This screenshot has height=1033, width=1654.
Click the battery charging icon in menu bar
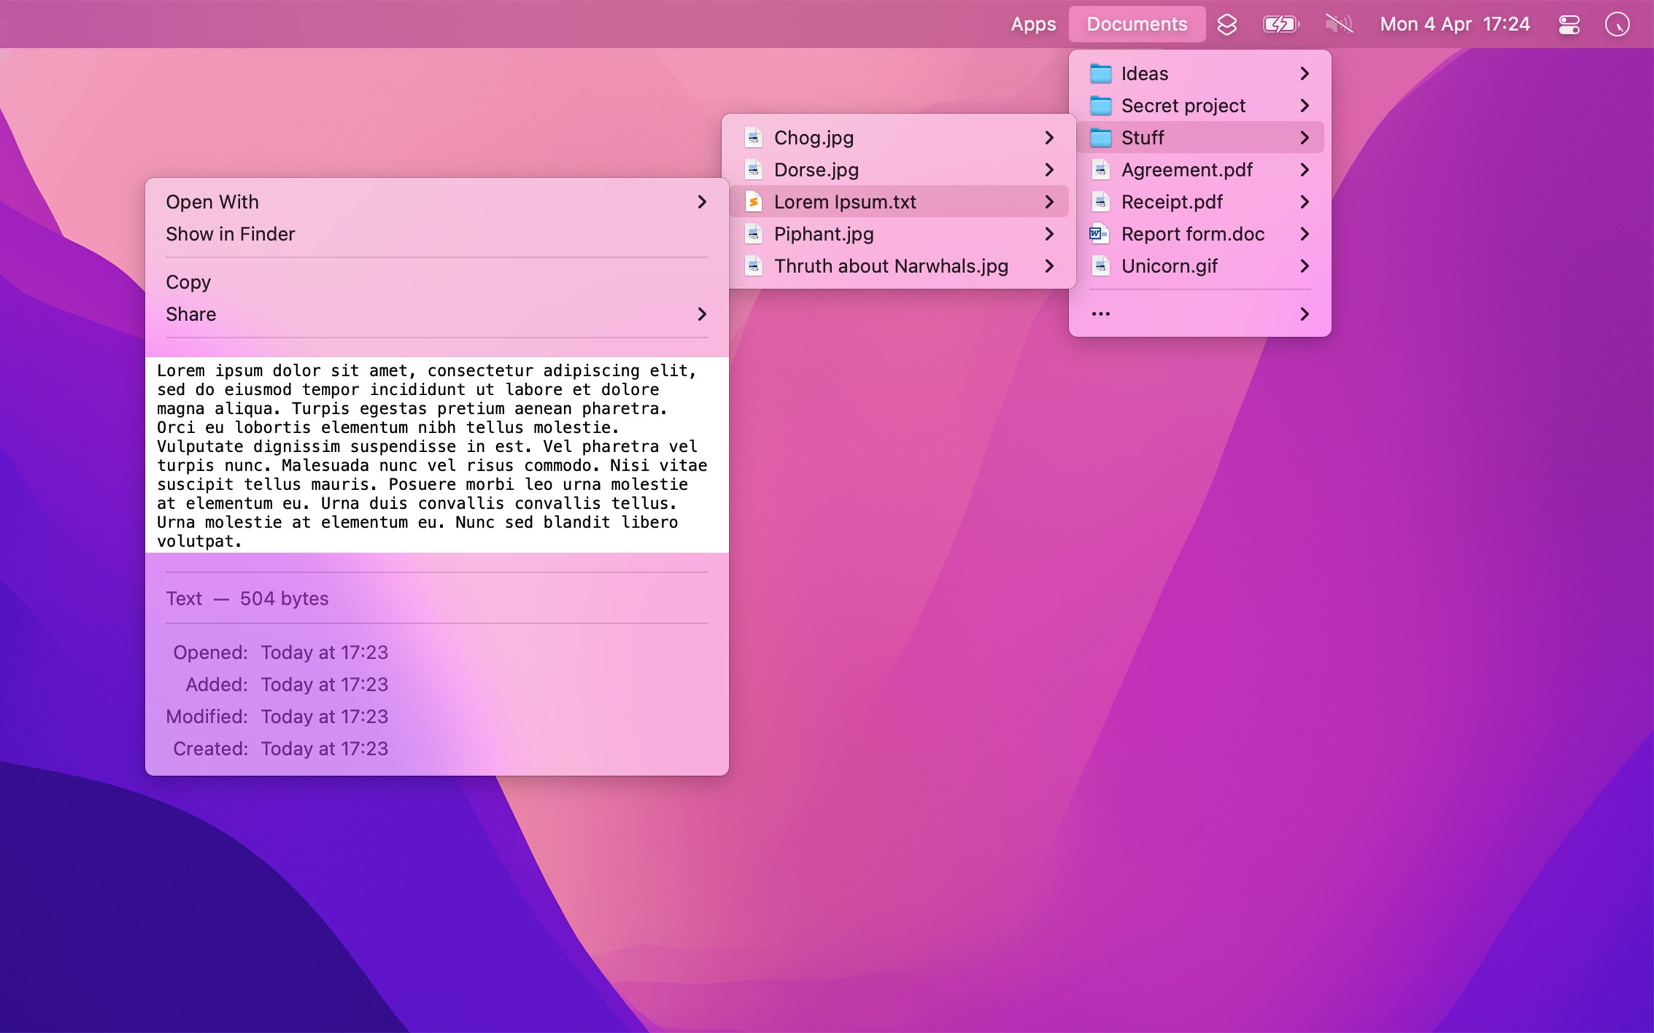click(1281, 24)
